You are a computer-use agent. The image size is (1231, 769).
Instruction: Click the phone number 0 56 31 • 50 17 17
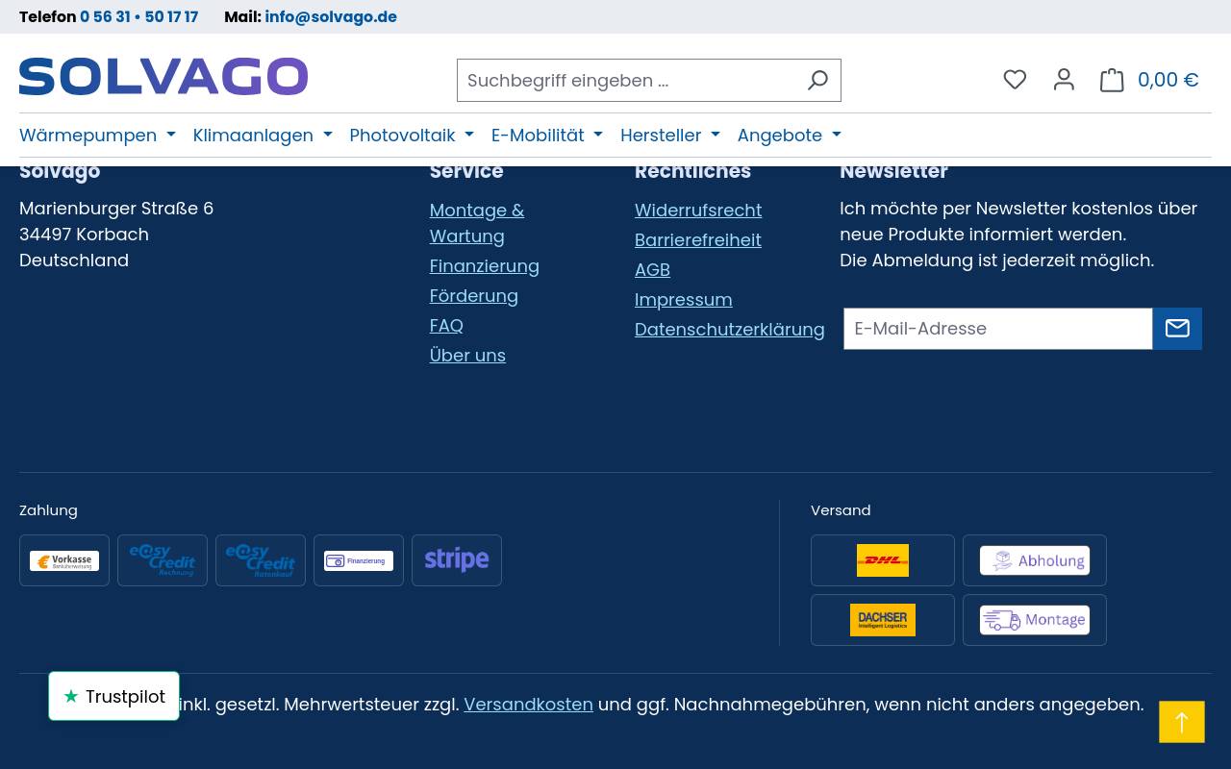click(x=138, y=17)
